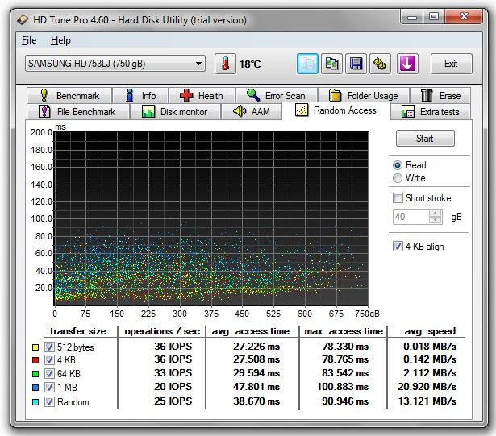Click the 38.670 ms average access time
Screen dimensions: 496x436
(x=256, y=401)
